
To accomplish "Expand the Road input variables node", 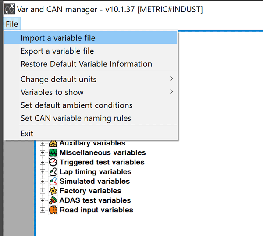I will click(43, 210).
